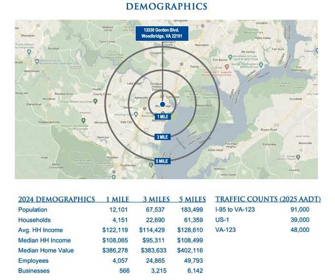Click the Median Home Value row label
Image resolution: width=335 pixels, height=280 pixels.
point(46,250)
